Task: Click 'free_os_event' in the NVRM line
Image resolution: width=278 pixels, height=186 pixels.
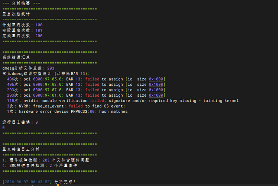Action: [48, 106]
